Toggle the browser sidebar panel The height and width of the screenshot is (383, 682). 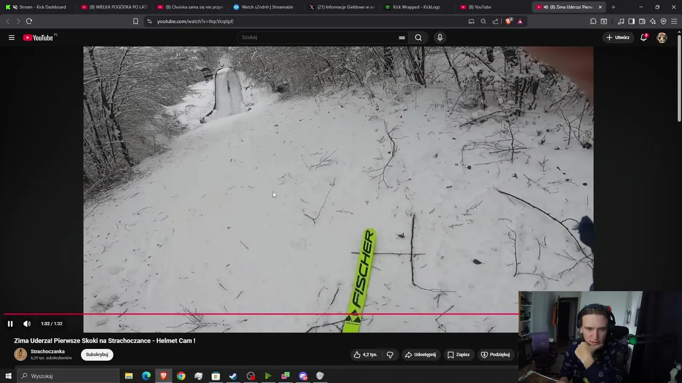(631, 21)
